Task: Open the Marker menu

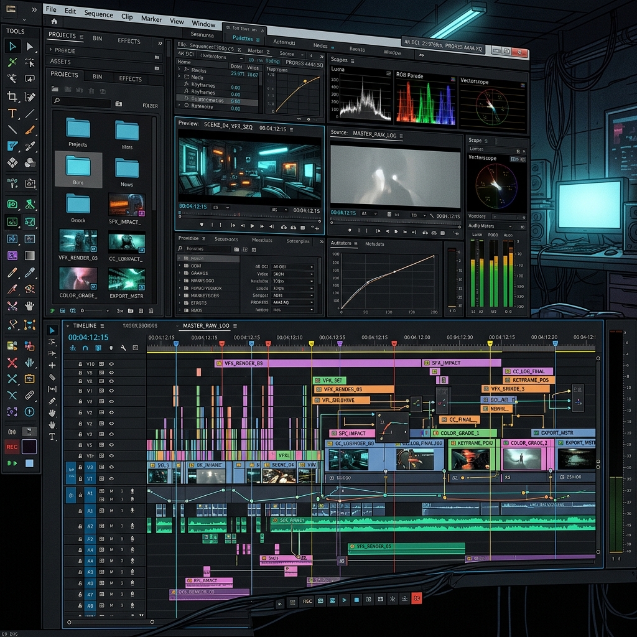Action: 151,19
